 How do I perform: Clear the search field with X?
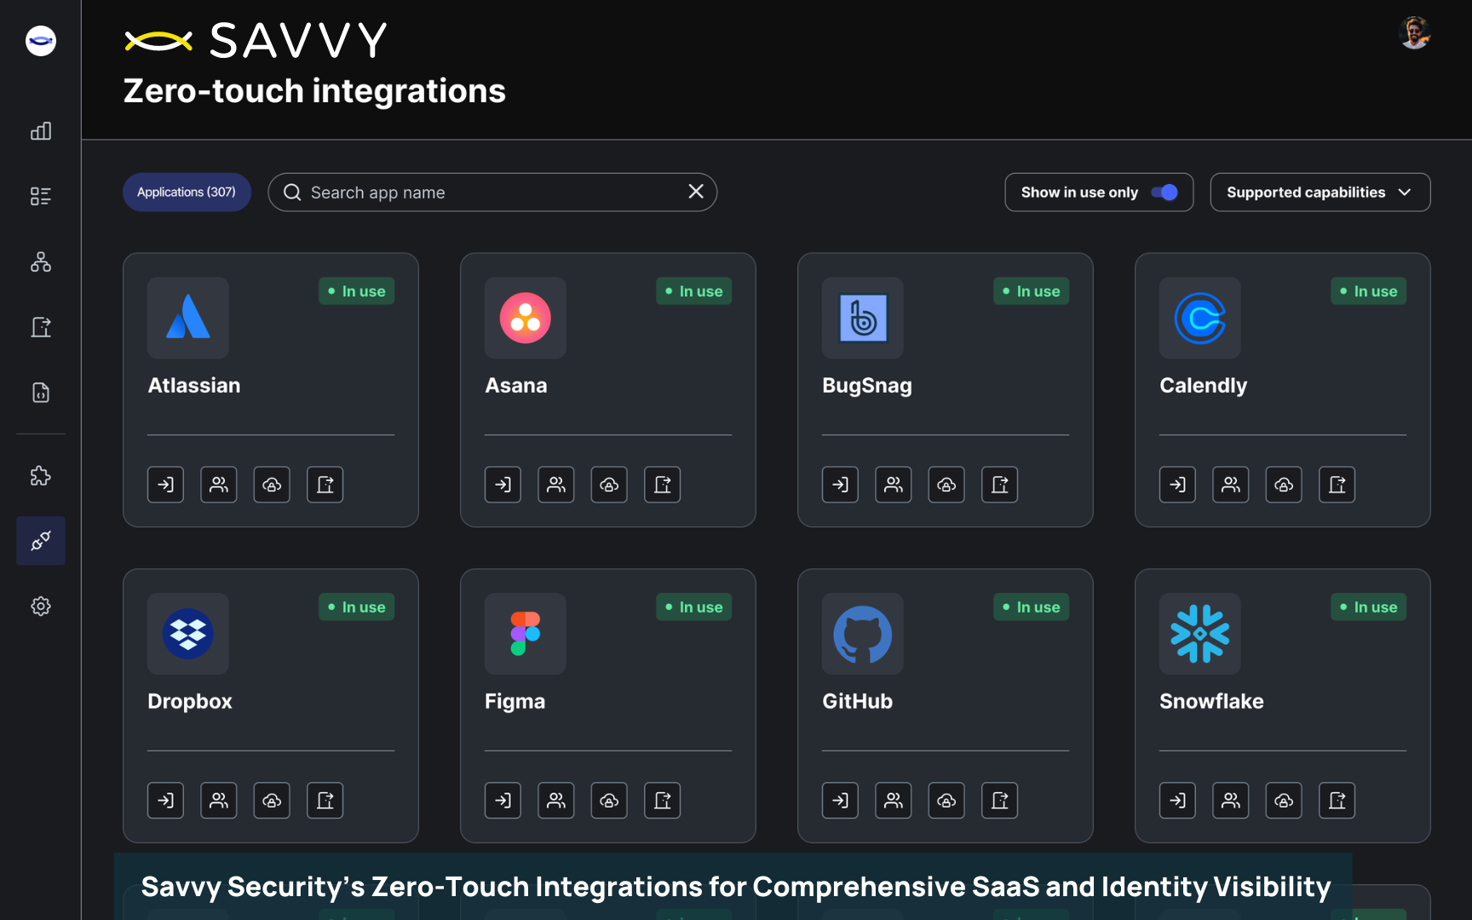[x=696, y=192]
